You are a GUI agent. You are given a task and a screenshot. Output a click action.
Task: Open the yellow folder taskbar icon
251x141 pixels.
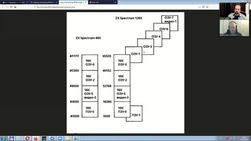68,138
